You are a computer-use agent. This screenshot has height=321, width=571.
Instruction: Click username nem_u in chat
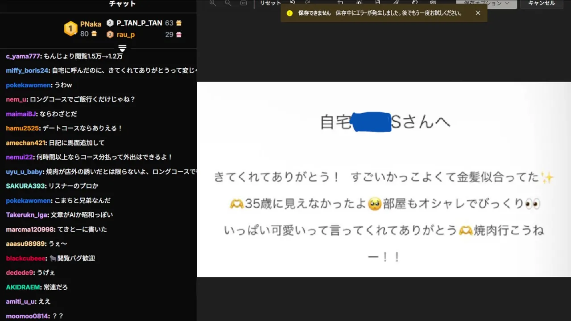(17, 99)
